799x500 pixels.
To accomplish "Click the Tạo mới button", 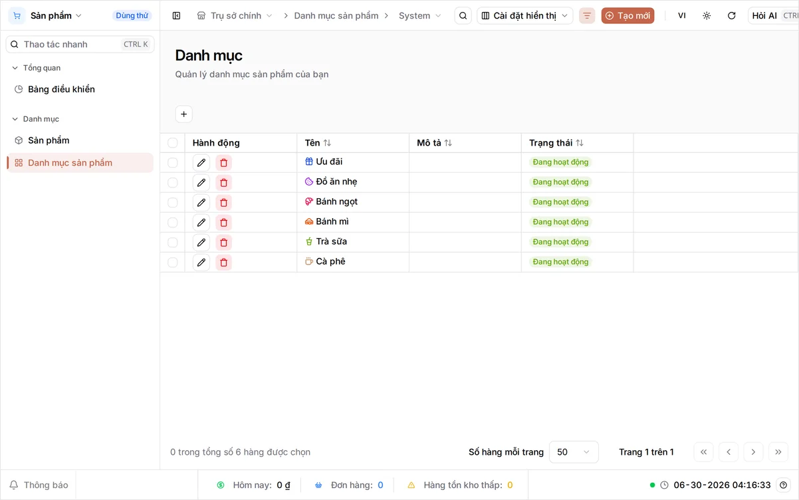I will [x=628, y=15].
